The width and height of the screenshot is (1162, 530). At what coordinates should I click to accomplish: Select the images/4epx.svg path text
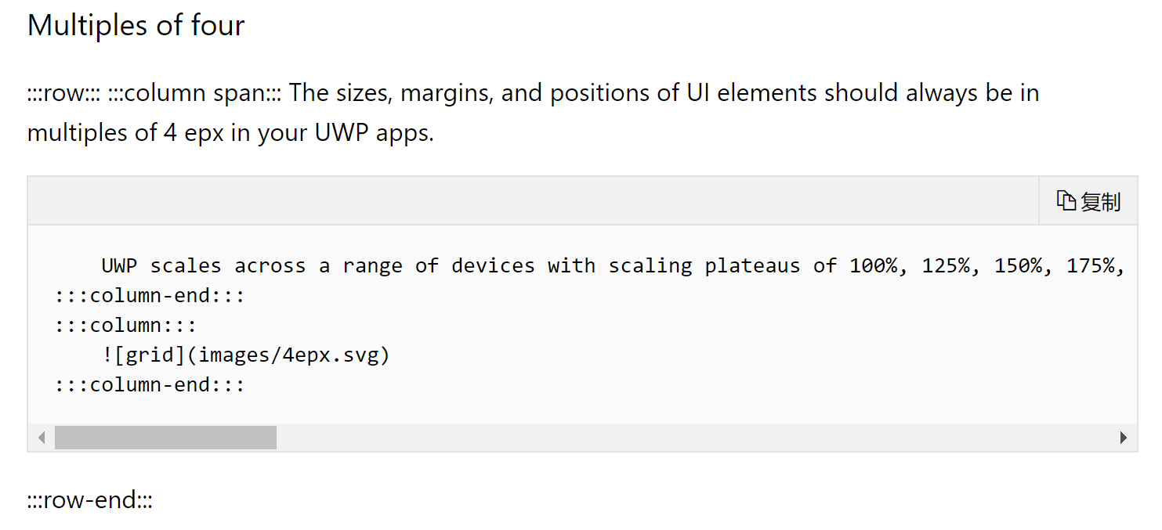290,355
